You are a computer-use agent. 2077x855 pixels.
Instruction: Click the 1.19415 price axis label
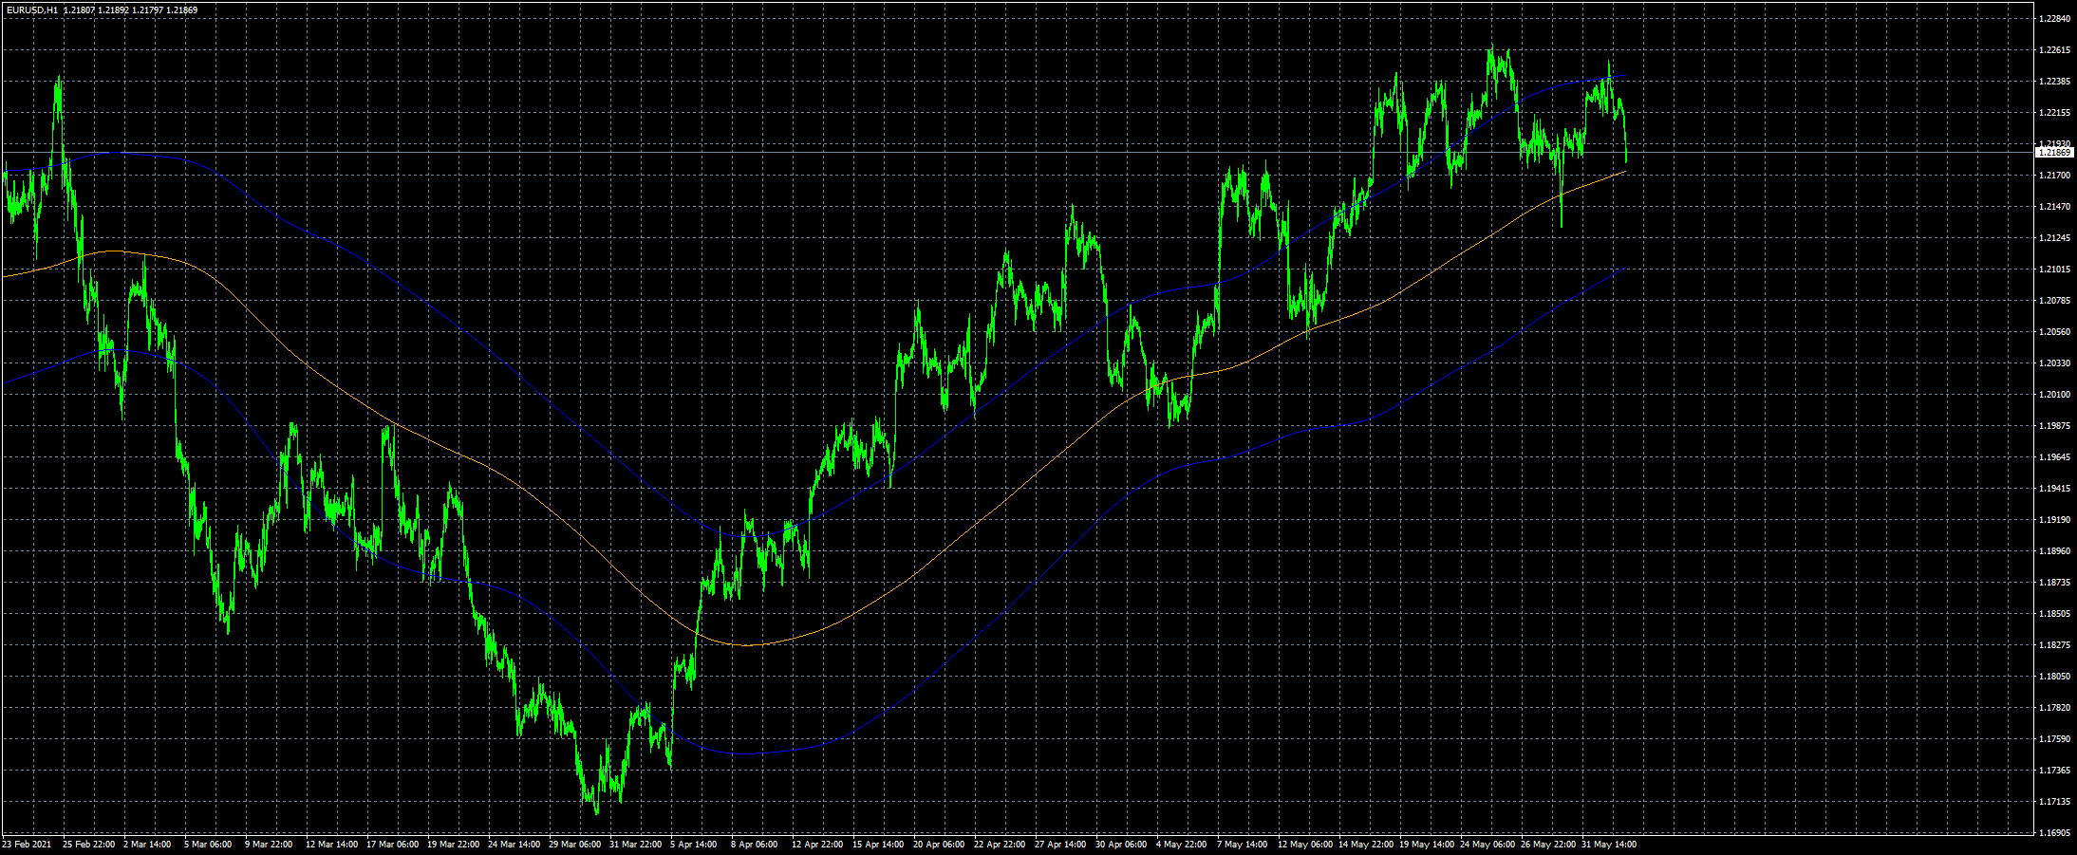click(2053, 489)
